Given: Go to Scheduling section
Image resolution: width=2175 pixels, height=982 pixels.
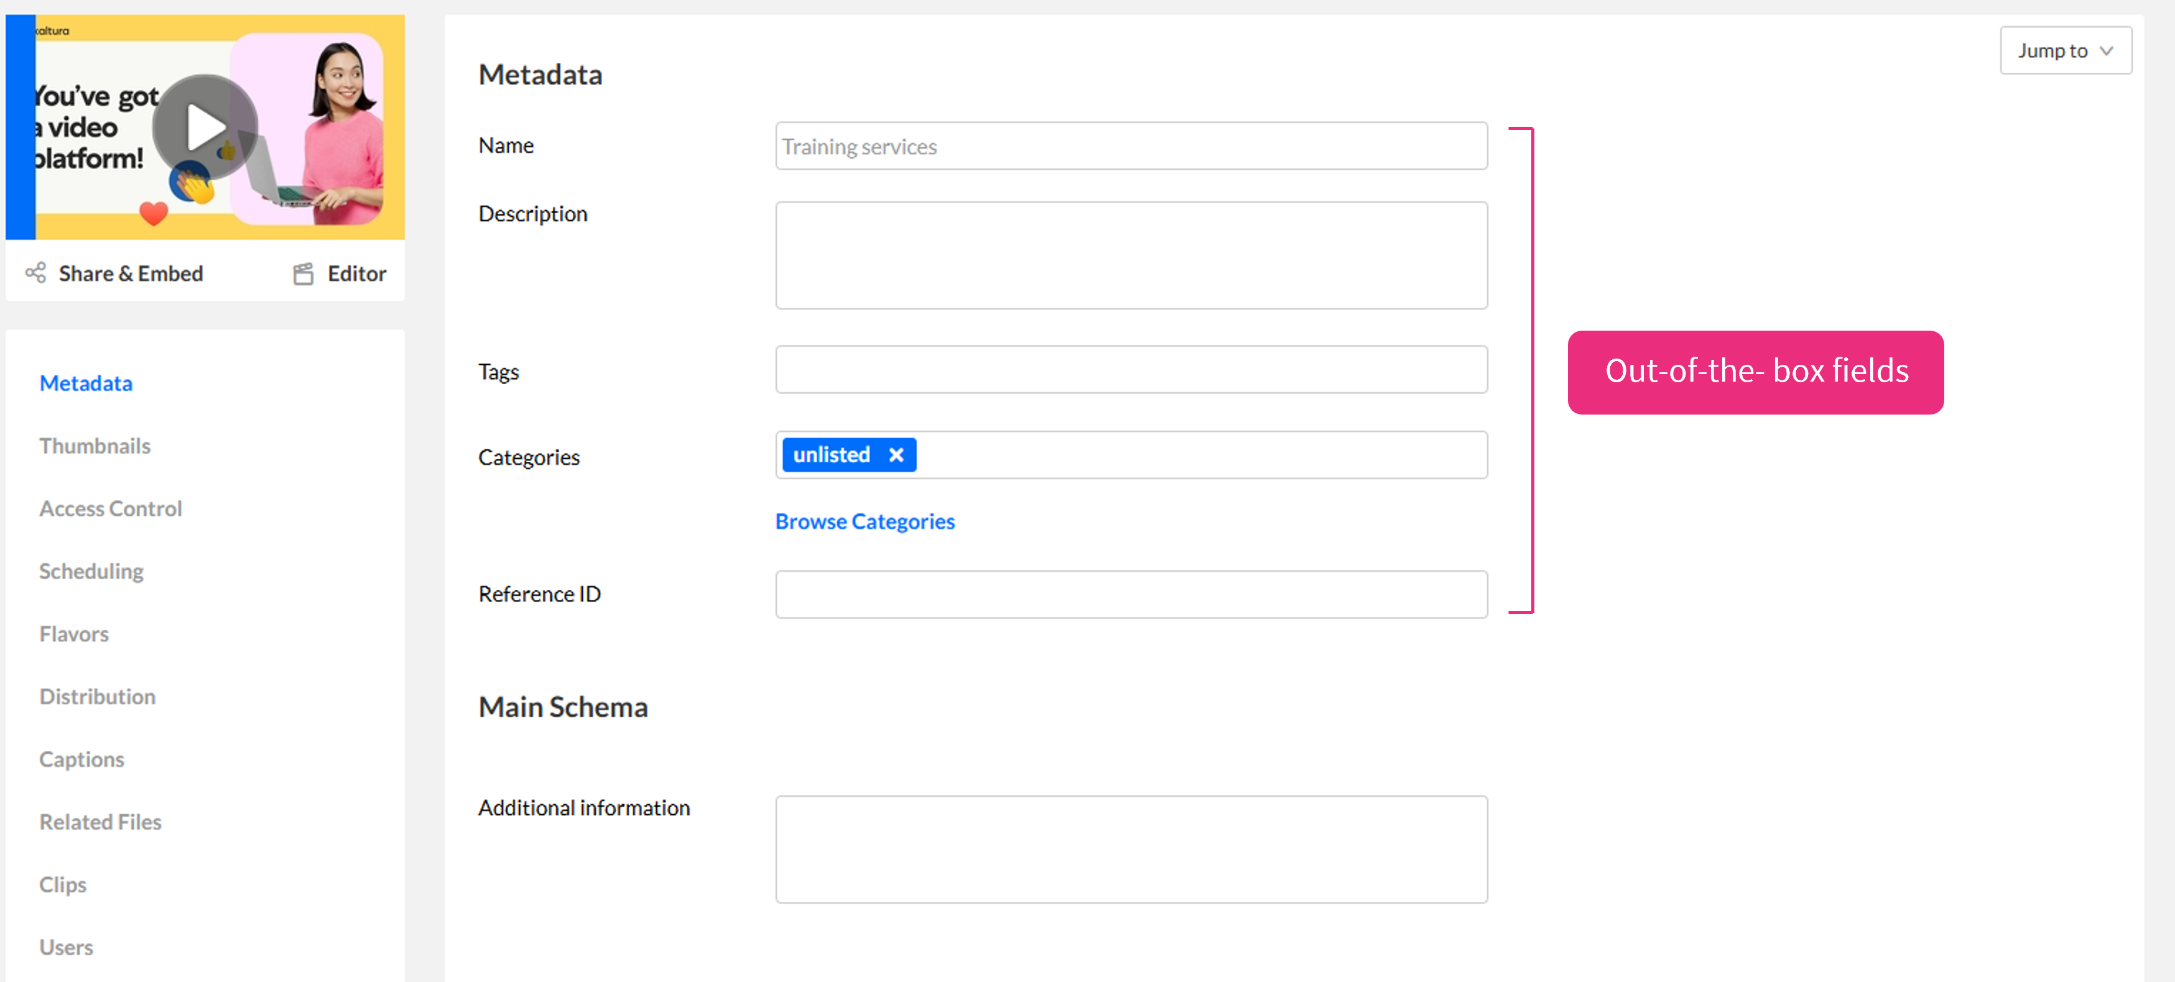Looking at the screenshot, I should click(x=91, y=571).
